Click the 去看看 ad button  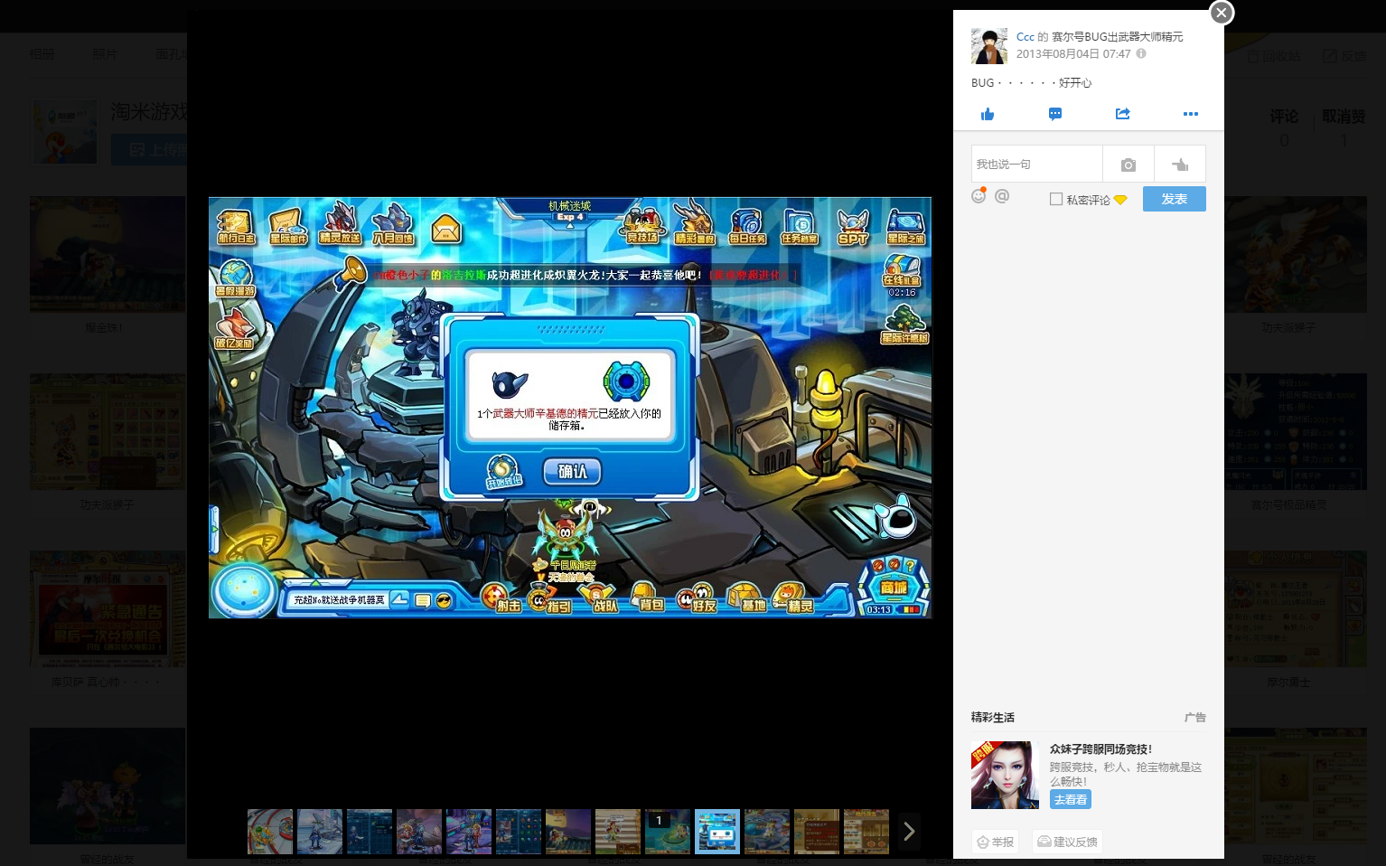[x=1071, y=799]
